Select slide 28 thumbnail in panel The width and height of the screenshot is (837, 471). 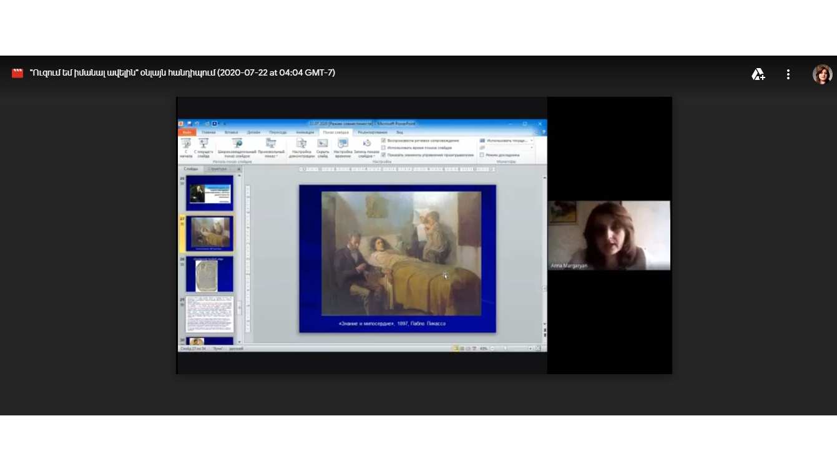click(x=209, y=274)
